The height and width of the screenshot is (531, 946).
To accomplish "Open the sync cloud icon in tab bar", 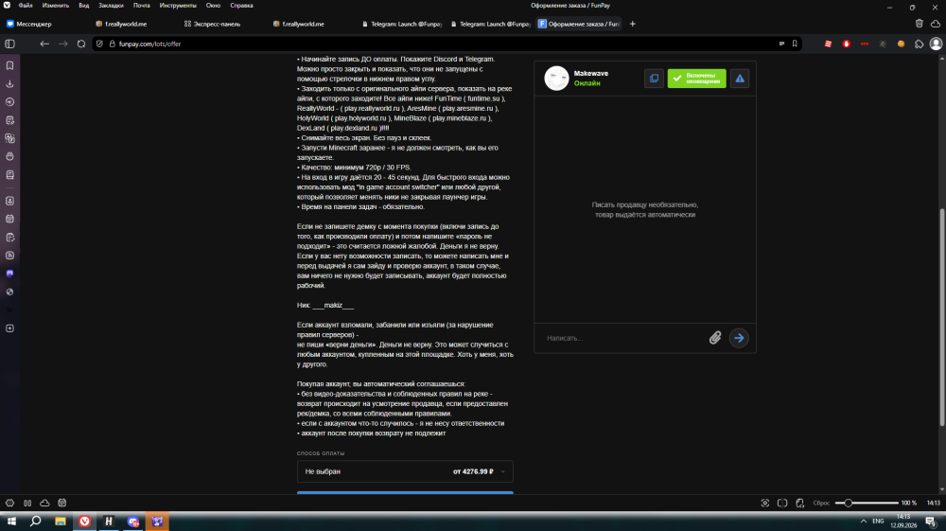I will [x=936, y=24].
